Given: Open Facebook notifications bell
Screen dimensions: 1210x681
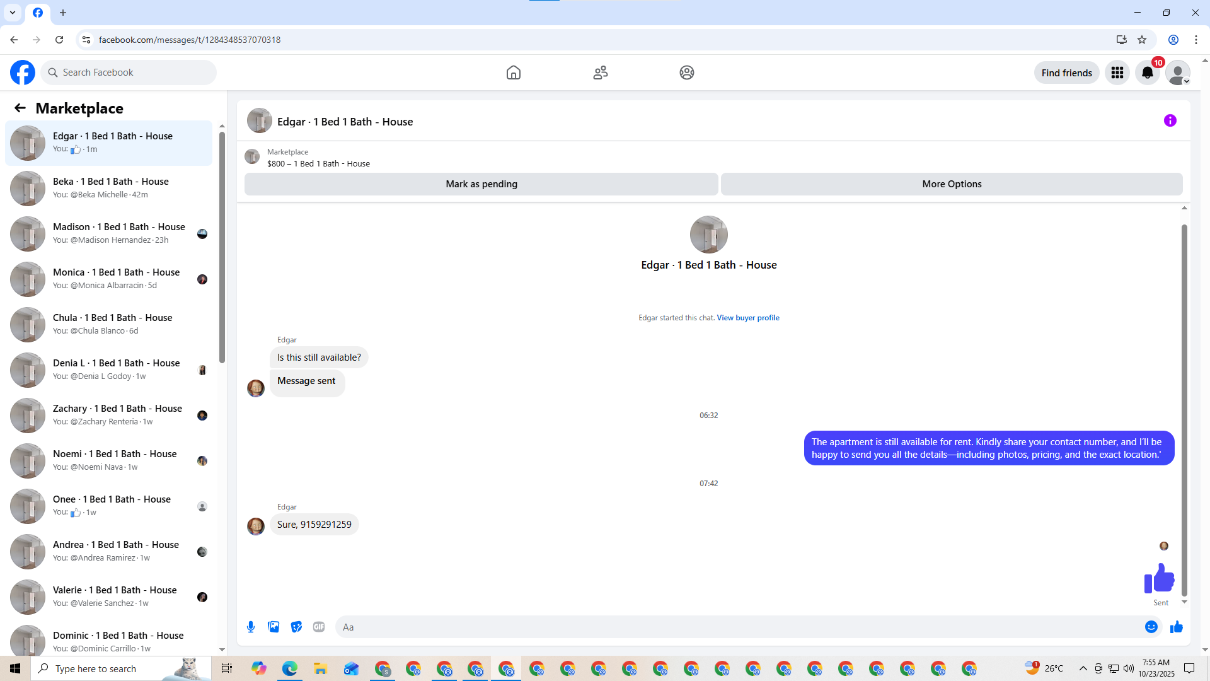Looking at the screenshot, I should click(1147, 73).
